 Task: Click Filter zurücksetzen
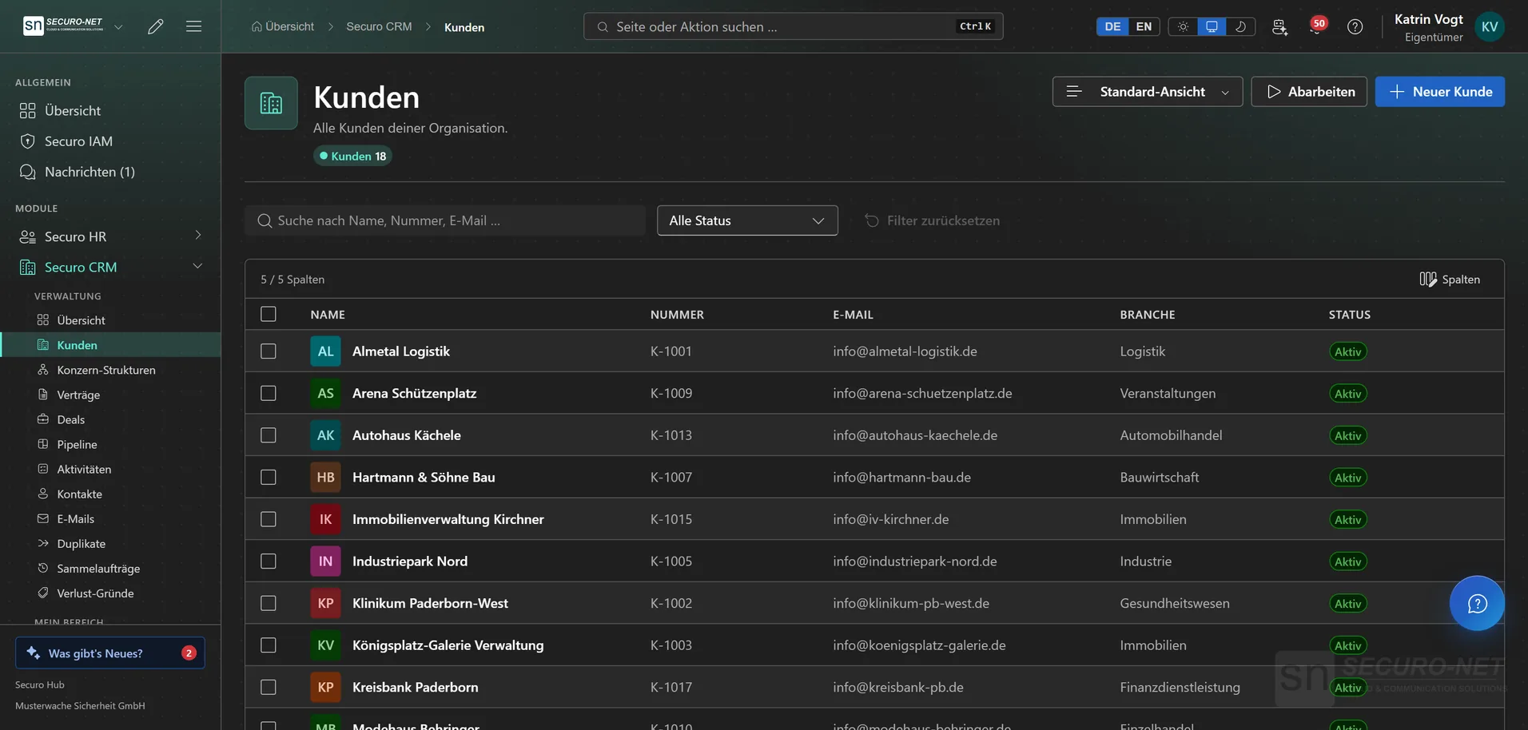[x=932, y=220]
